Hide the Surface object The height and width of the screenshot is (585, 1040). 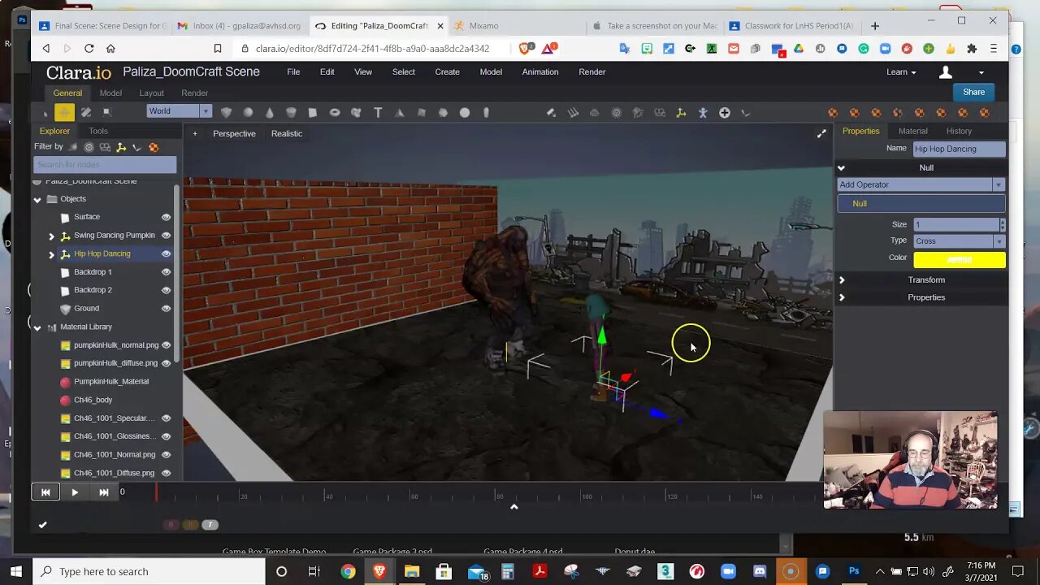[166, 217]
